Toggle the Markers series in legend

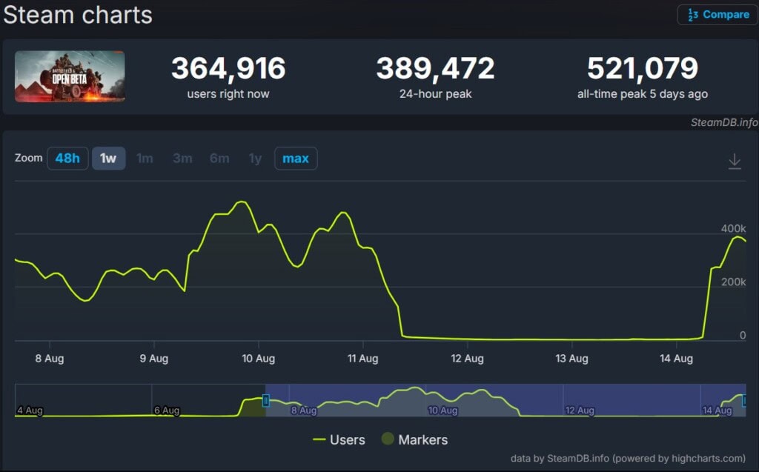tap(415, 439)
